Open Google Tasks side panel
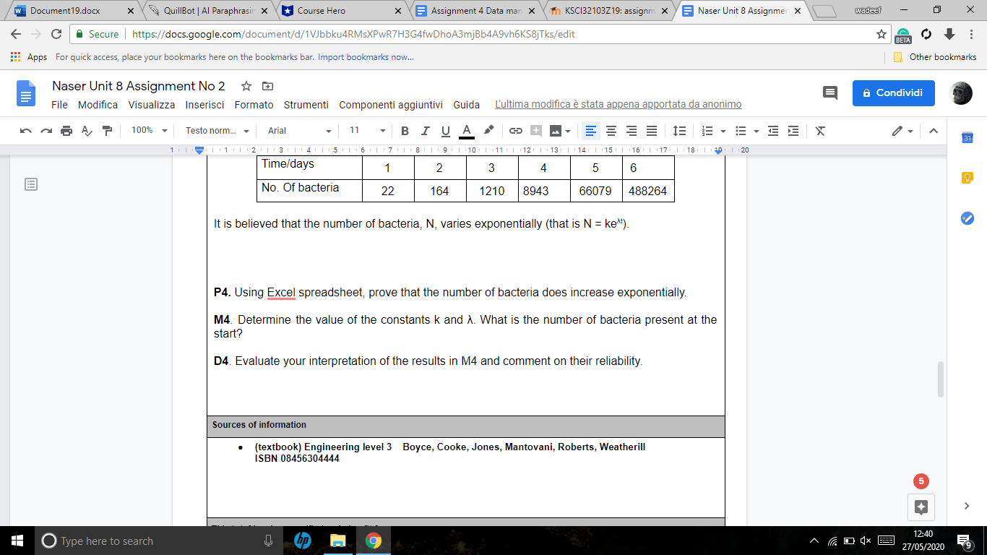The width and height of the screenshot is (987, 555). pos(967,218)
